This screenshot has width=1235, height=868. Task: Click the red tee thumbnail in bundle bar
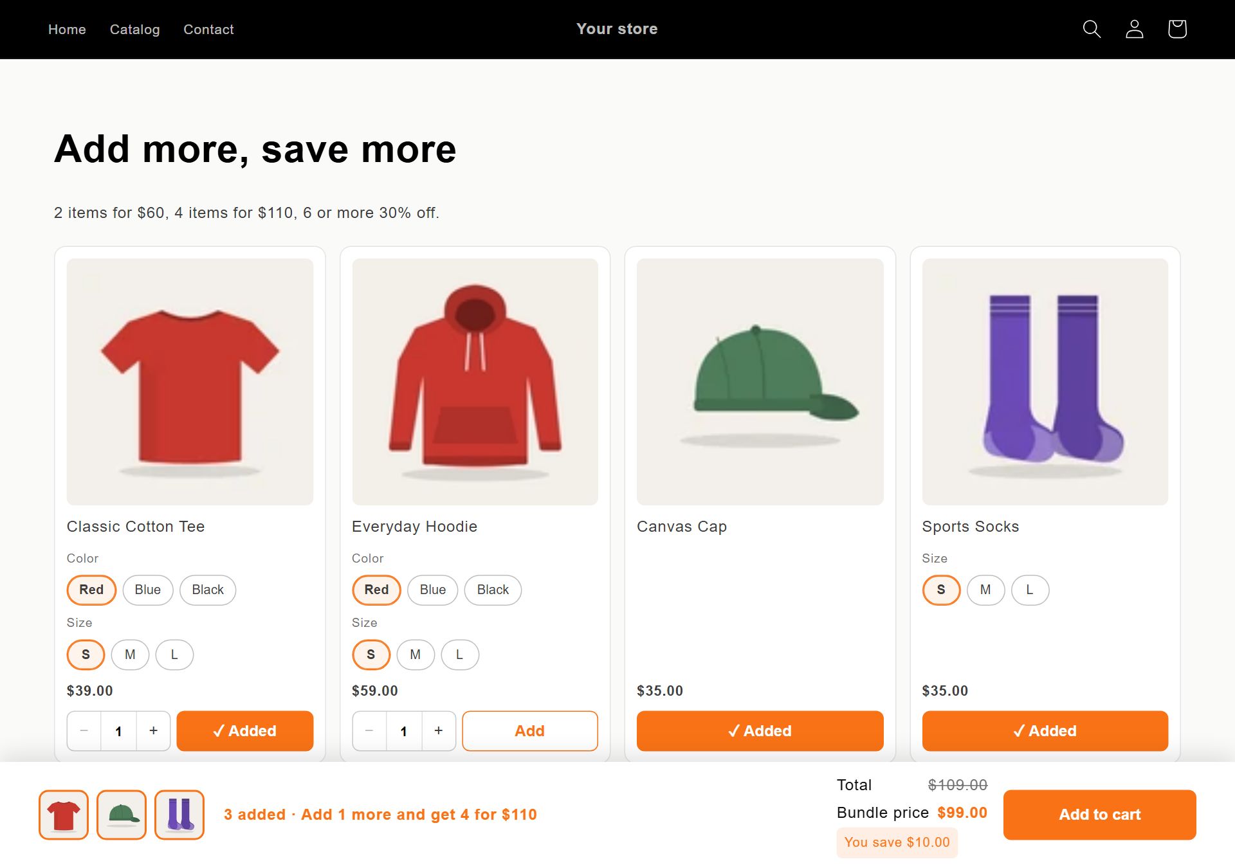point(64,815)
